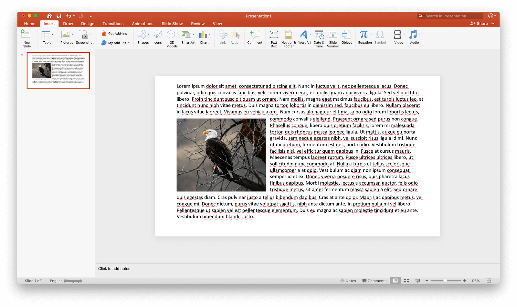Open the Animations tab
Image resolution: width=517 pixels, height=307 pixels.
tap(142, 24)
